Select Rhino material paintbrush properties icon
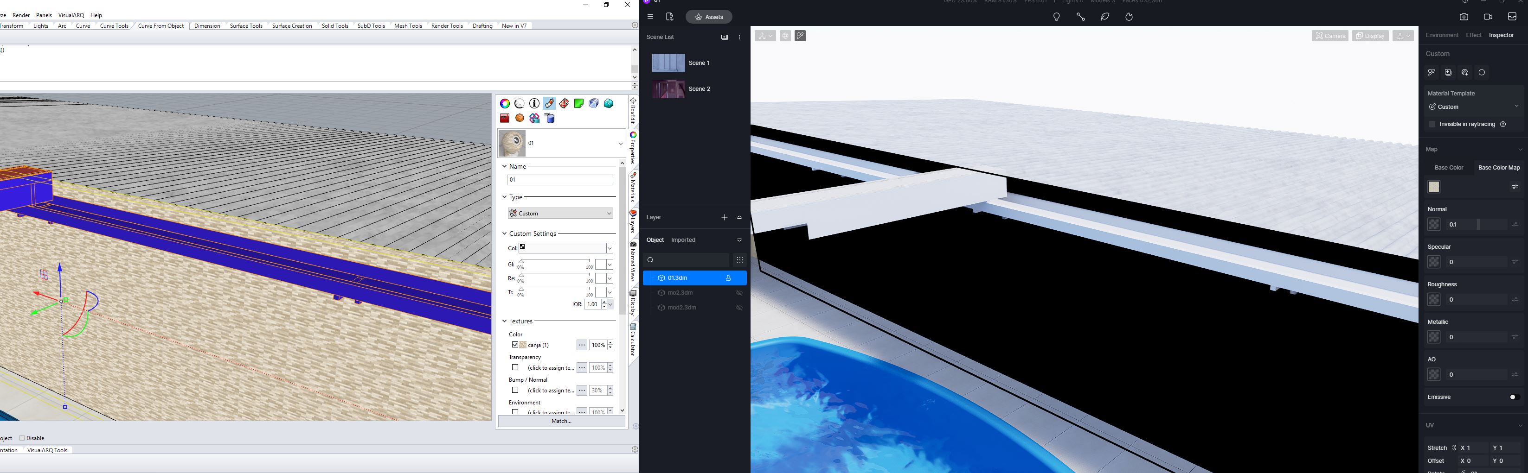The image size is (1528, 473). pyautogui.click(x=549, y=104)
